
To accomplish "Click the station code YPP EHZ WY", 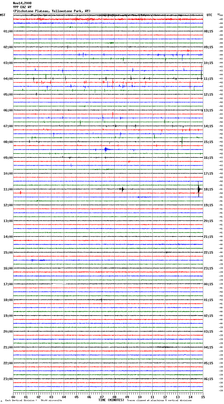I will [22, 7].
